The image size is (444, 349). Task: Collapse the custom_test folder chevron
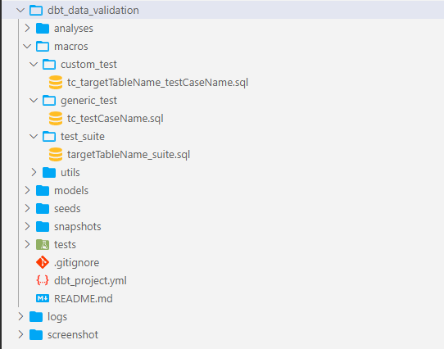click(x=34, y=65)
